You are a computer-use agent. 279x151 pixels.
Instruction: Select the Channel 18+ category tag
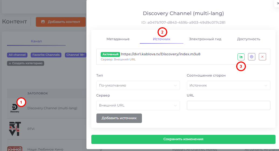[x=76, y=55]
